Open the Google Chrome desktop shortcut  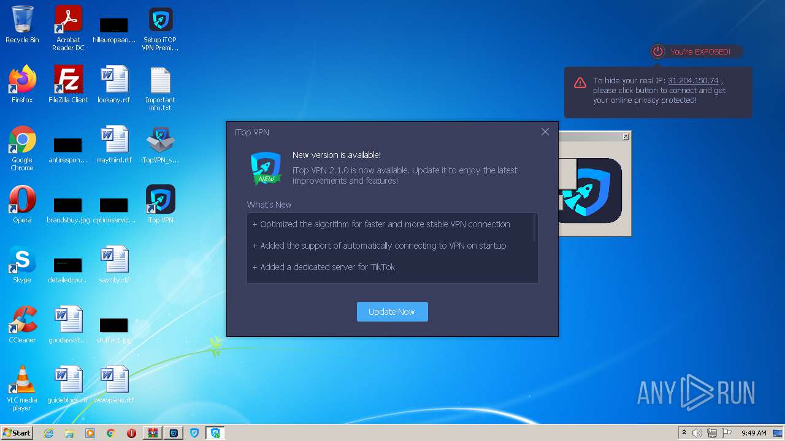coord(22,148)
